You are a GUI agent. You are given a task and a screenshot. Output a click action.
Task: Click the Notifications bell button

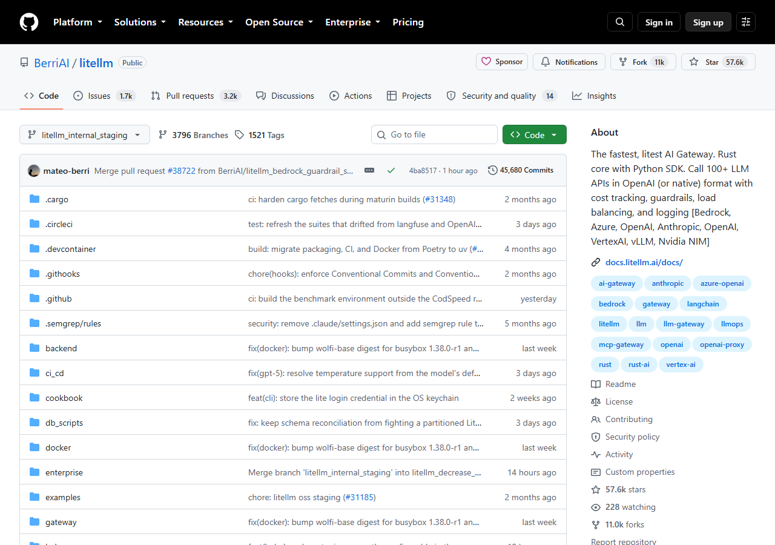pyautogui.click(x=569, y=62)
